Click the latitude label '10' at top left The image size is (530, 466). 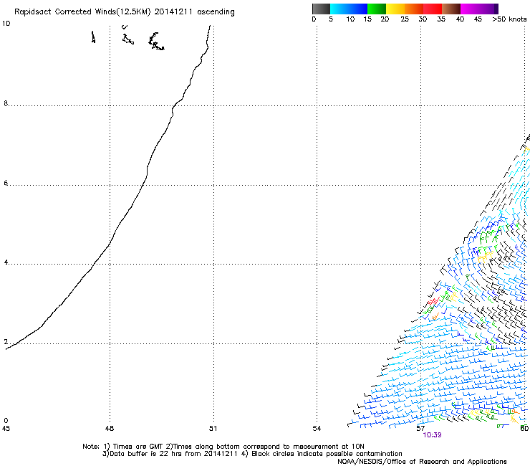click(x=6, y=24)
